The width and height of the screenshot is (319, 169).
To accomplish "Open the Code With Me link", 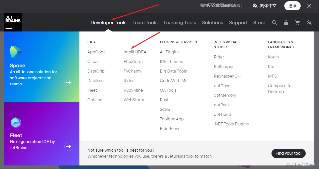I will pyautogui.click(x=174, y=81).
